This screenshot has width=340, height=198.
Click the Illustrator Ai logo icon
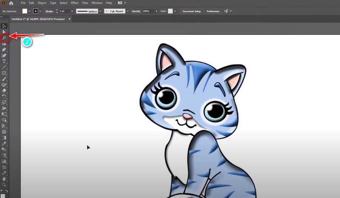pyautogui.click(x=3, y=3)
